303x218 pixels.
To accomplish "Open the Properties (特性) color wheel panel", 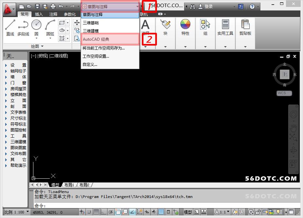I will (185, 26).
